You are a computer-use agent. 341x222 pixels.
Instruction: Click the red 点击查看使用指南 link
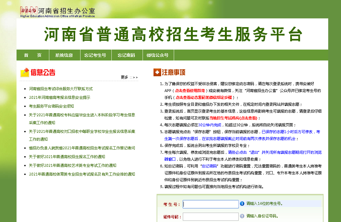tap(190, 90)
